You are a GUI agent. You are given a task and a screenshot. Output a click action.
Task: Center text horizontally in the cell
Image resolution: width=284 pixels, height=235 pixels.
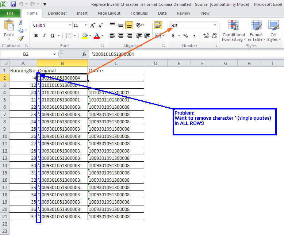(x=121, y=36)
